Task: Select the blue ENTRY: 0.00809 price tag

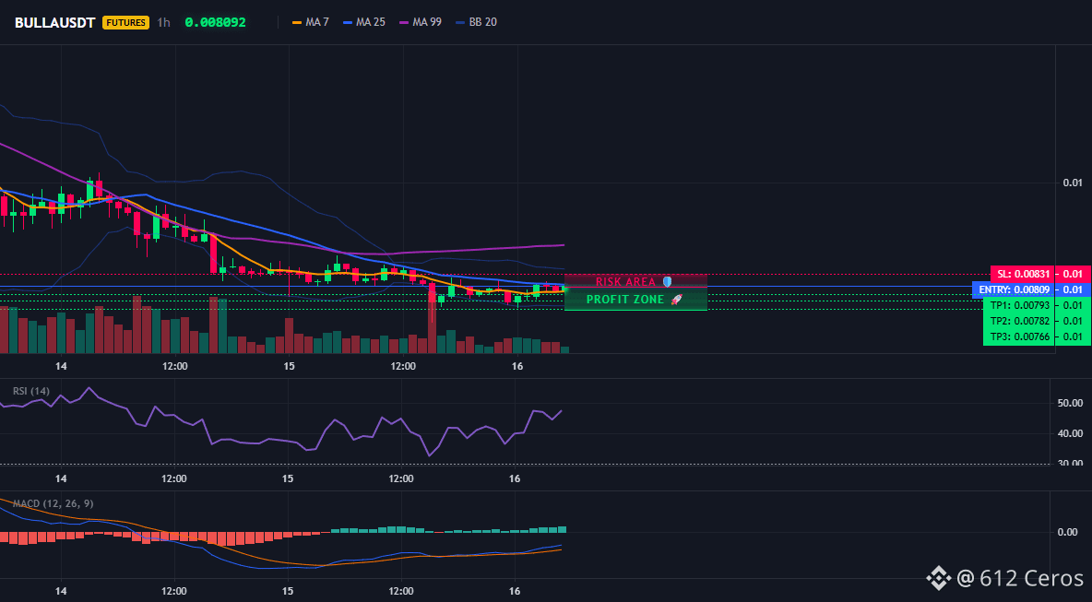Action: pyautogui.click(x=1014, y=289)
